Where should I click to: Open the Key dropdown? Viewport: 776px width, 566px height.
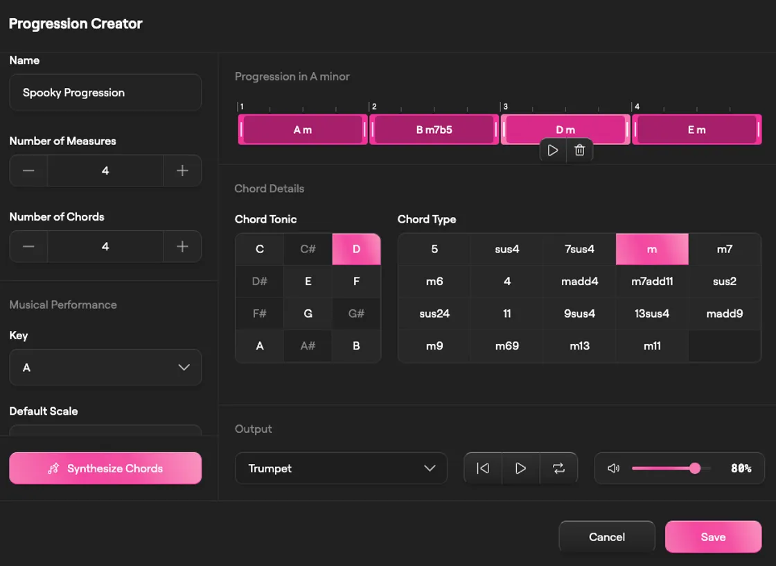click(105, 367)
